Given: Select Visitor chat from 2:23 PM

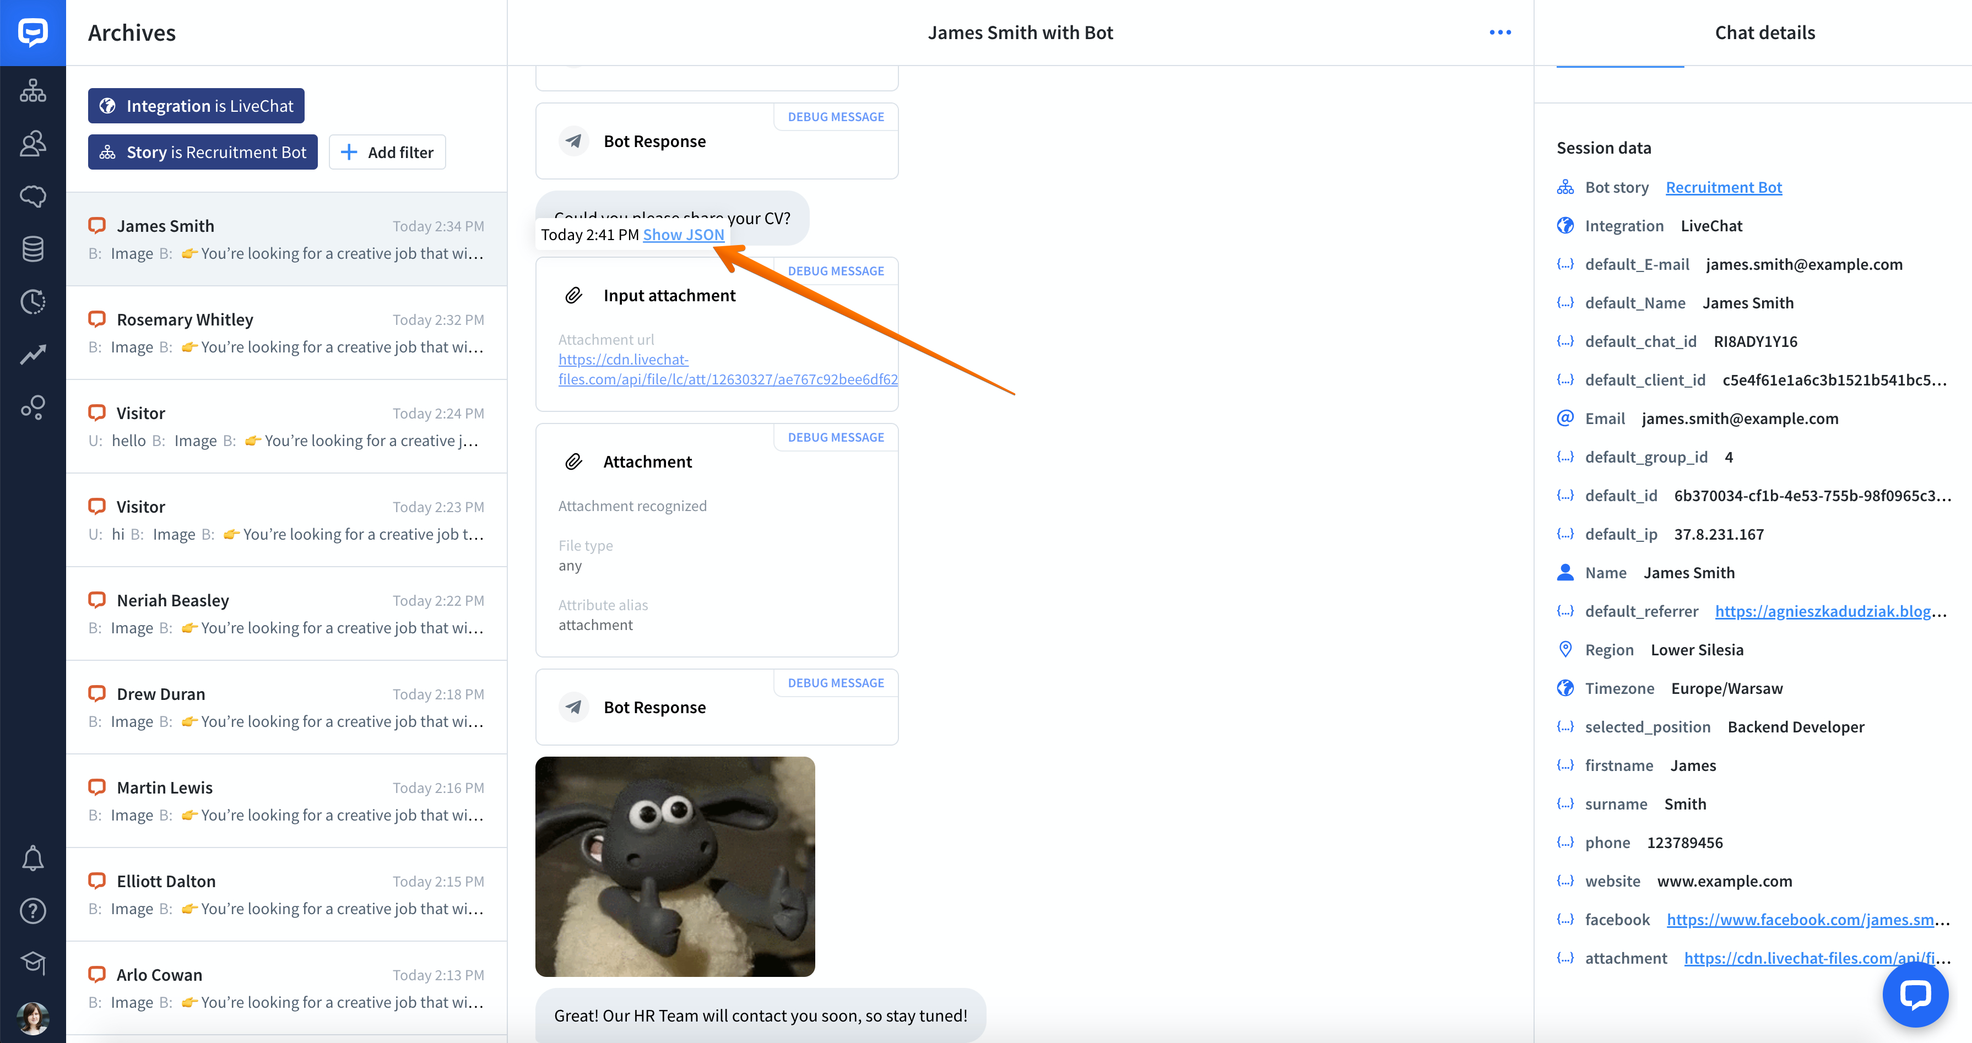Looking at the screenshot, I should [286, 520].
